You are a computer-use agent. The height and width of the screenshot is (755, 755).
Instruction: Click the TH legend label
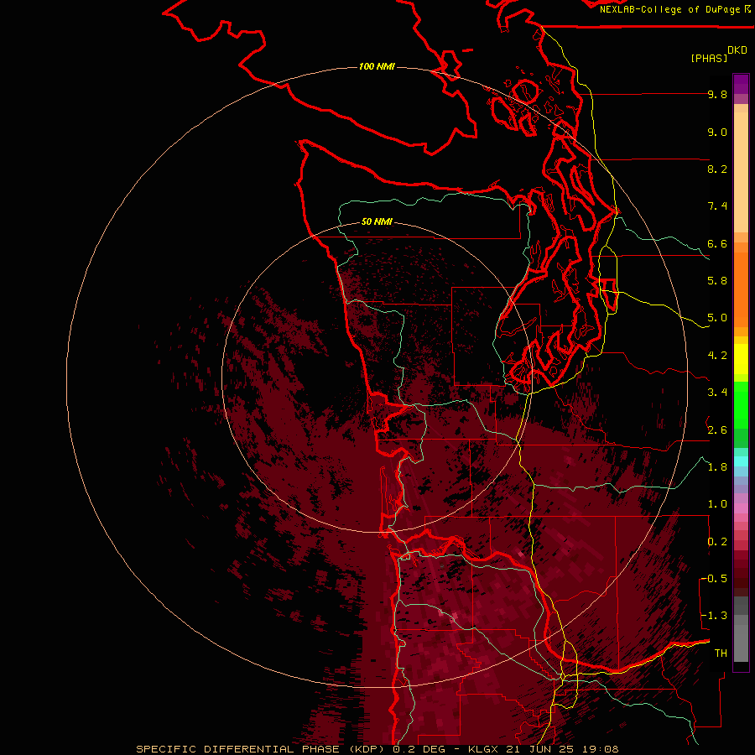coord(721,653)
